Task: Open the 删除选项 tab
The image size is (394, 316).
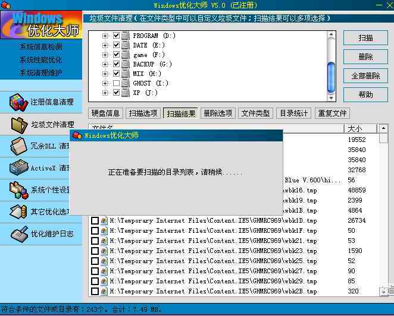Action: tap(218, 113)
